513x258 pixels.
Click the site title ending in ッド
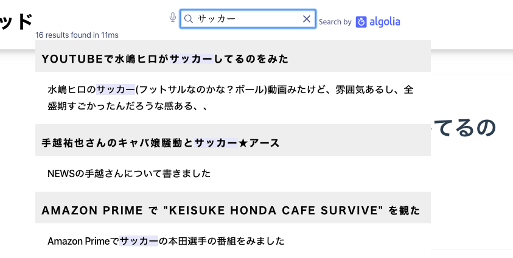pyautogui.click(x=16, y=22)
